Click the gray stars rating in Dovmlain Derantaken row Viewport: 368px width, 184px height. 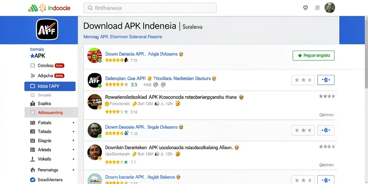click(327, 147)
